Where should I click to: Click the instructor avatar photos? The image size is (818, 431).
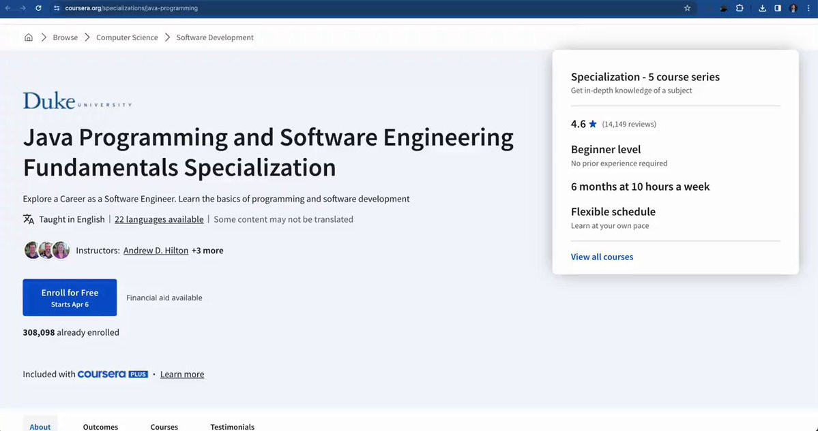click(x=47, y=251)
